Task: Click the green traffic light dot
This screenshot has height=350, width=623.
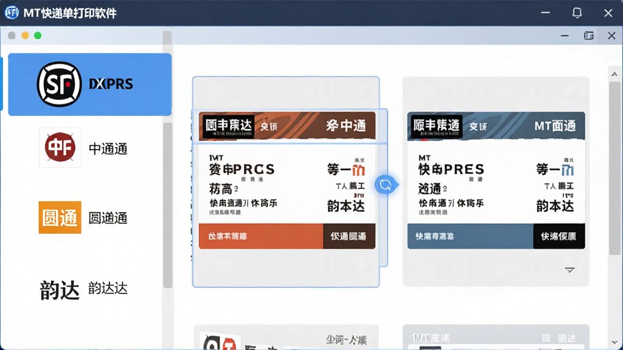Action: pos(38,36)
